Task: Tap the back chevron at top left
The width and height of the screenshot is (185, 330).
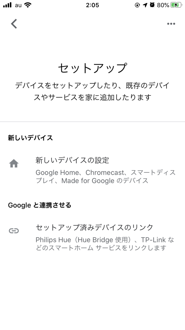Action: tap(14, 24)
